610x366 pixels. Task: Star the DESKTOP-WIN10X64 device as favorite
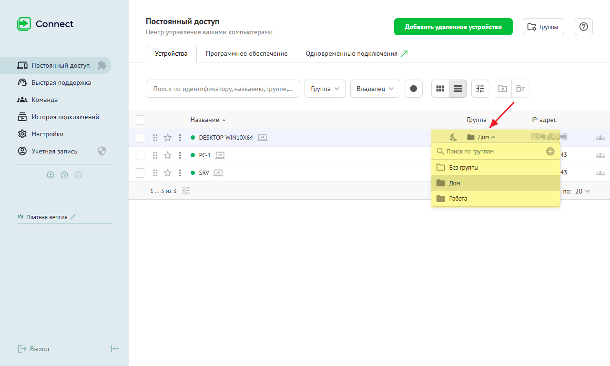(x=168, y=138)
